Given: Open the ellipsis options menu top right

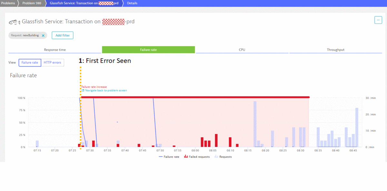Looking at the screenshot, I should click(378, 20).
